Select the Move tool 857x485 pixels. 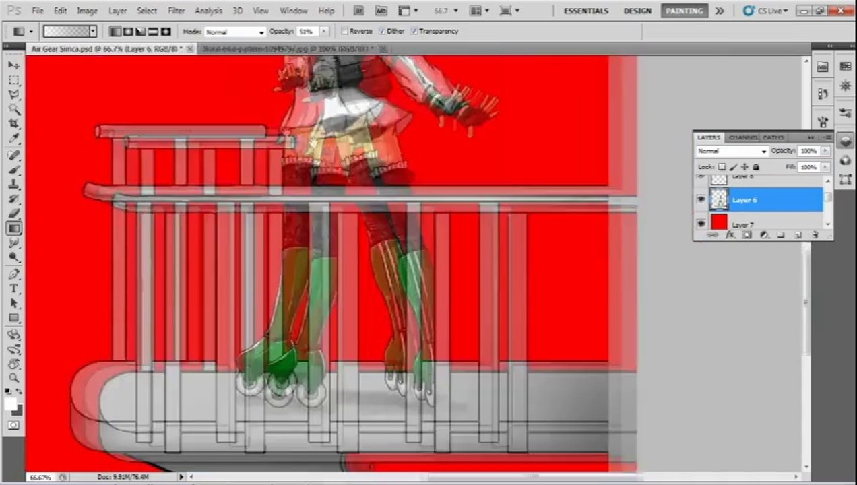click(14, 65)
